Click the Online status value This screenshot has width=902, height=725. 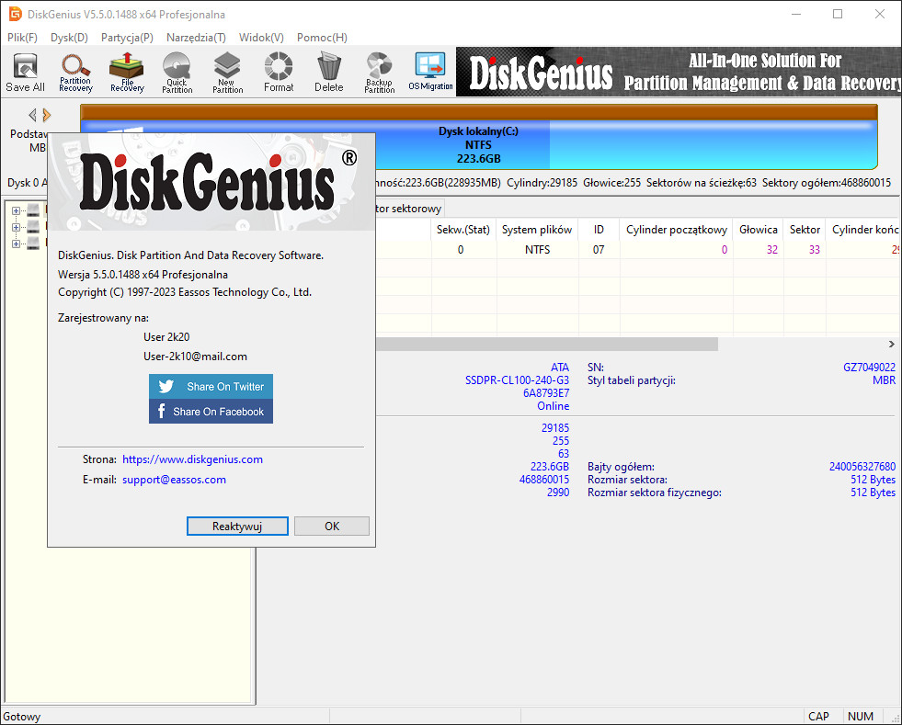point(554,406)
